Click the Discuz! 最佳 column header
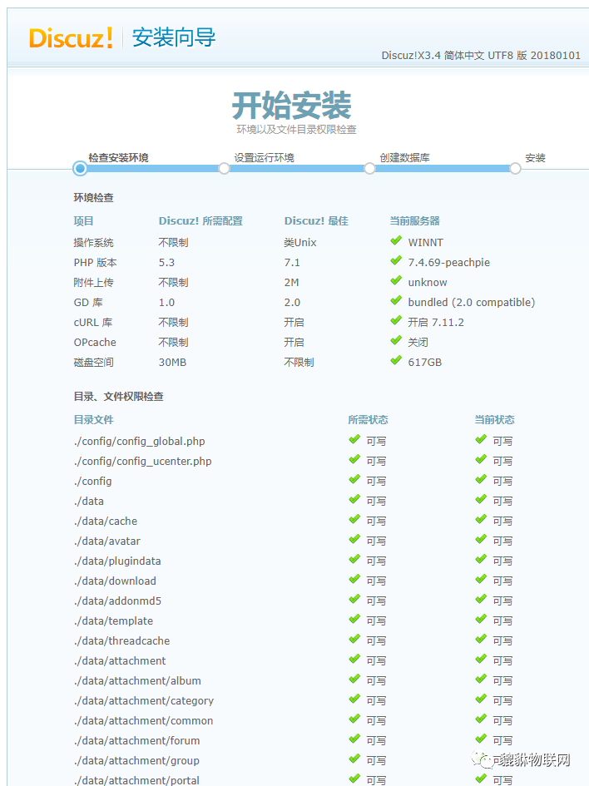Viewport: 589px width, 786px height. pos(316,221)
